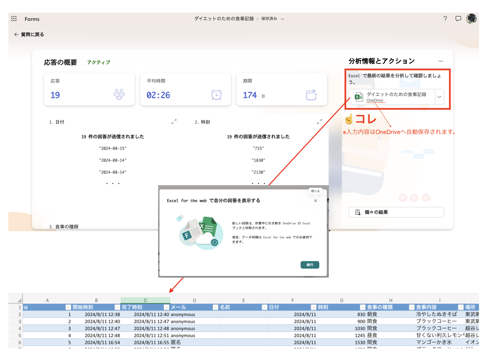489x357 pixels.
Task: Close the Excel for the web dialog with X
Action: click(x=316, y=201)
